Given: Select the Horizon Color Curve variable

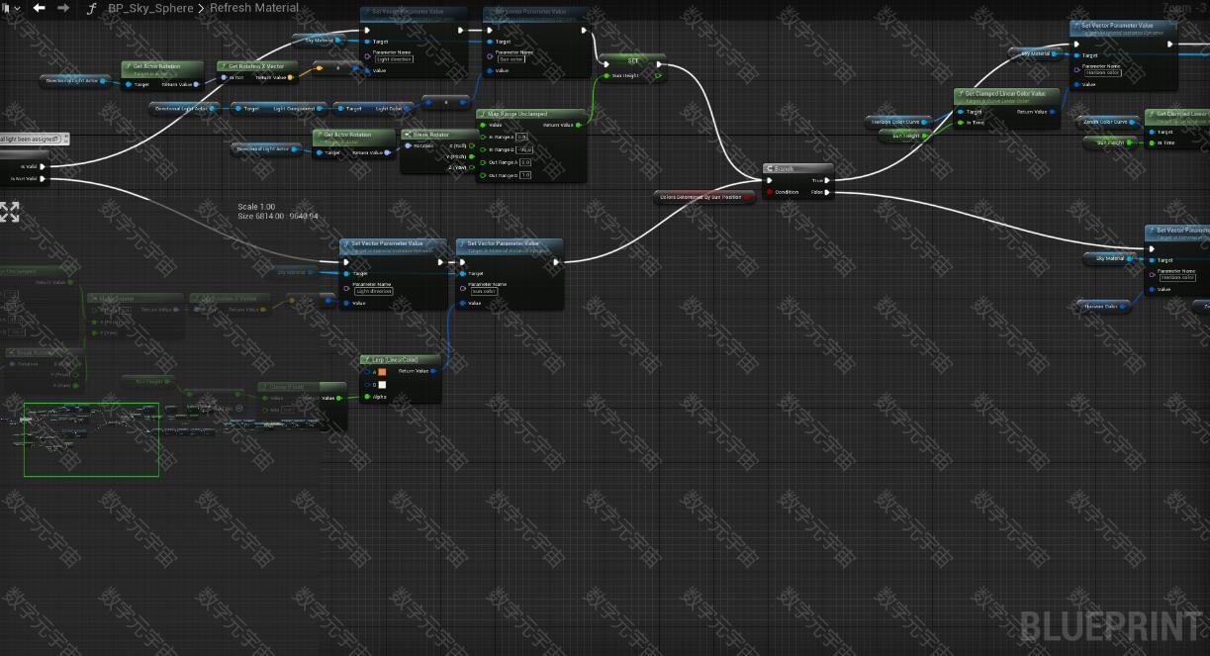Looking at the screenshot, I should click(x=898, y=122).
